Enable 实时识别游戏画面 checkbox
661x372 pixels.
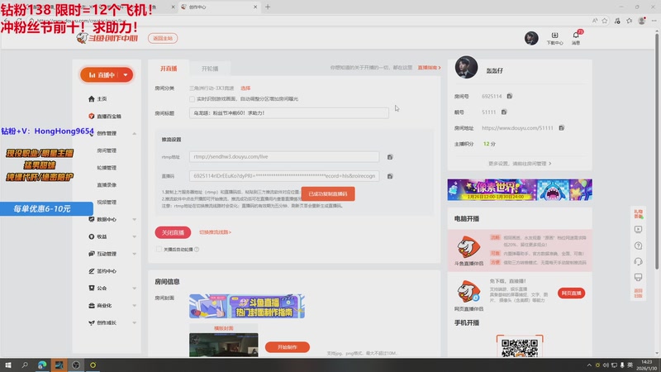(x=192, y=98)
